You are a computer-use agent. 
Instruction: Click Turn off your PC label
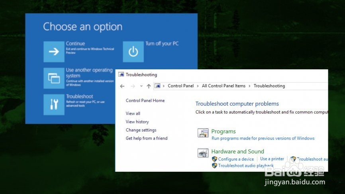[162, 43]
